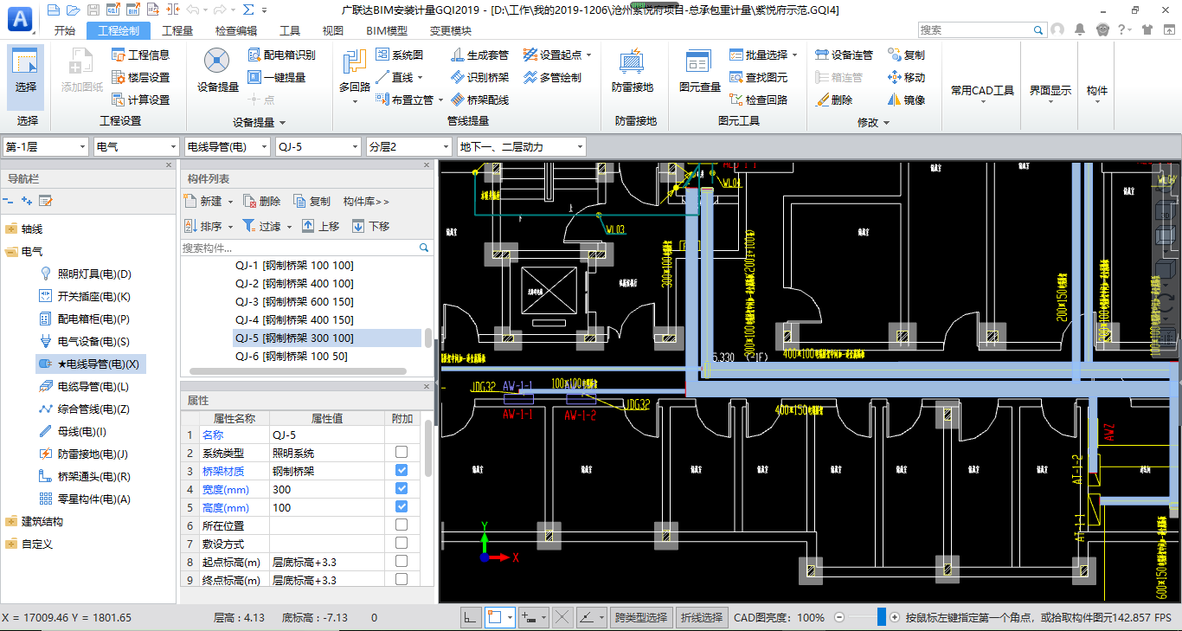
Task: Click the 折线选择 button
Action: 701,617
